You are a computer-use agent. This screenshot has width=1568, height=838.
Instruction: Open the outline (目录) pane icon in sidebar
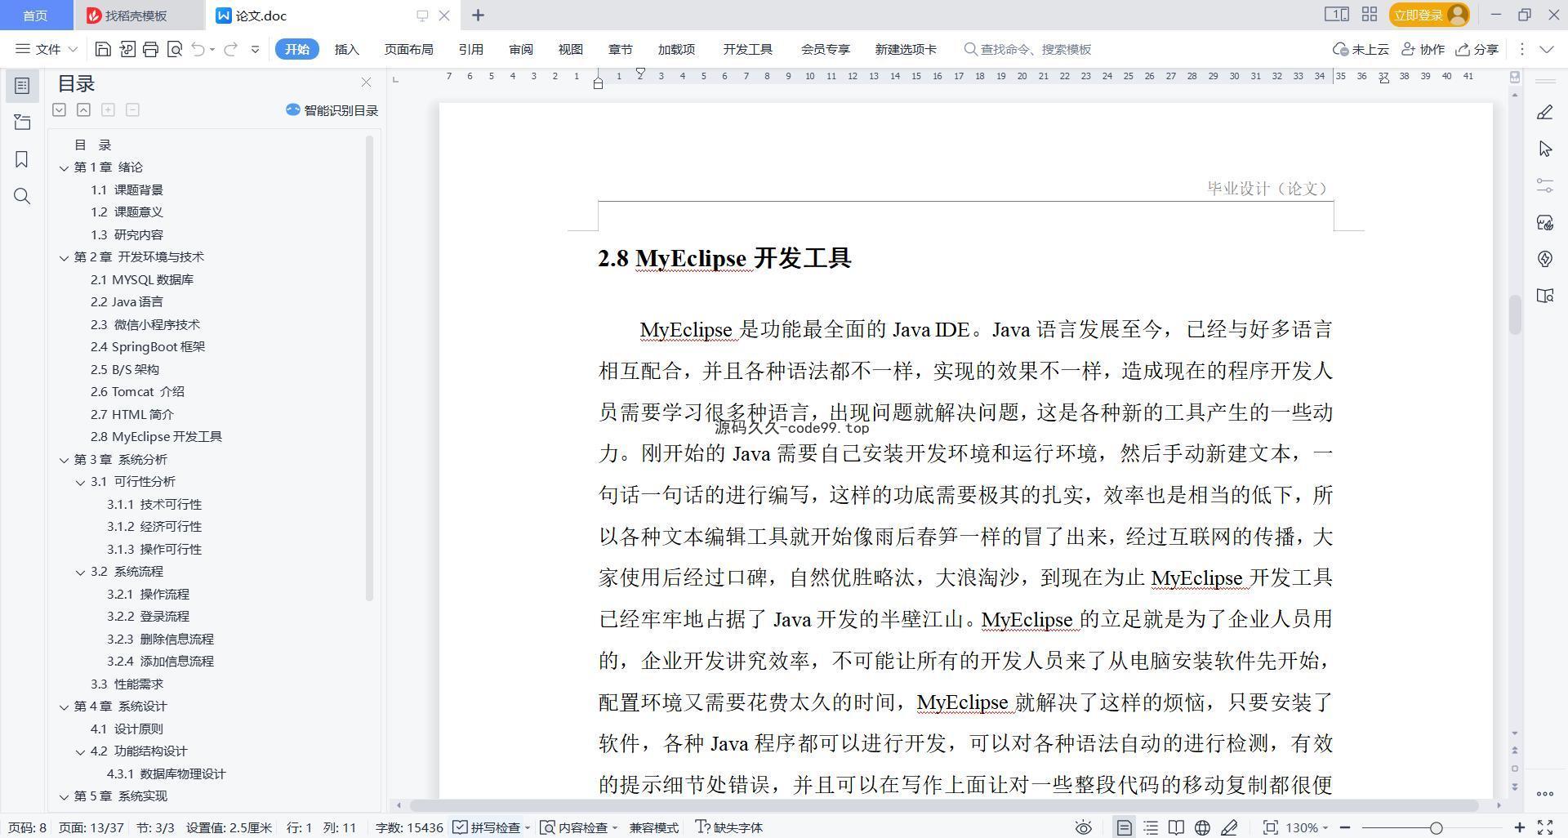[22, 86]
